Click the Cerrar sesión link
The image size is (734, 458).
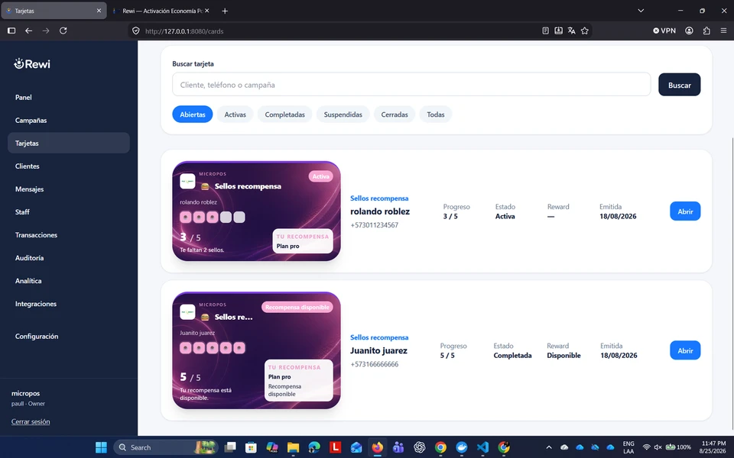(31, 421)
